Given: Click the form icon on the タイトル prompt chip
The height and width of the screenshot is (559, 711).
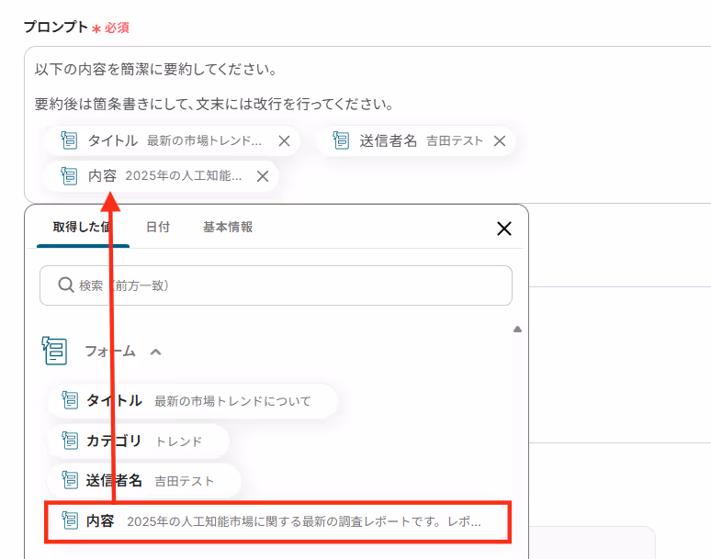Looking at the screenshot, I should click(69, 140).
